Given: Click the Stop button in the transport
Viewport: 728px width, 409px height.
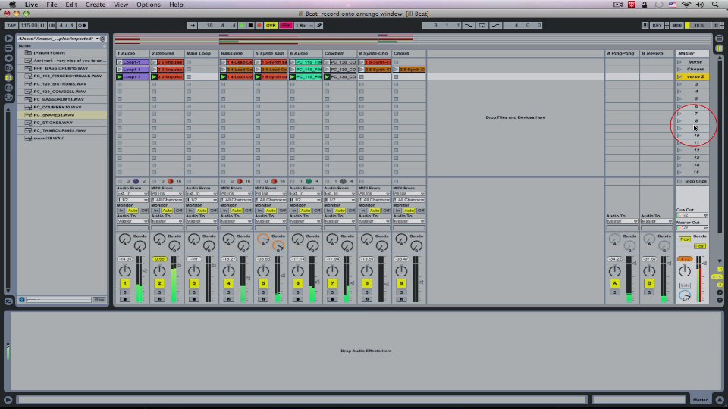Looking at the screenshot, I should coord(251,25).
